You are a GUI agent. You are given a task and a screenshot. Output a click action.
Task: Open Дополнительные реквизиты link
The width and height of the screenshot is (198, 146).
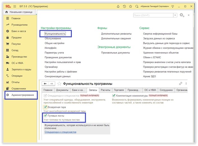point(116,34)
